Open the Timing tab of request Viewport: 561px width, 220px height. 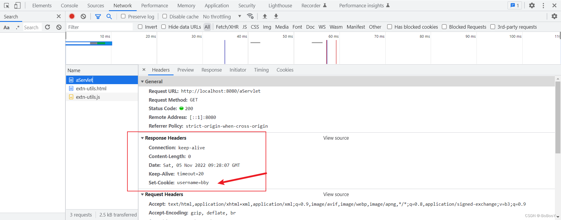[x=261, y=70]
